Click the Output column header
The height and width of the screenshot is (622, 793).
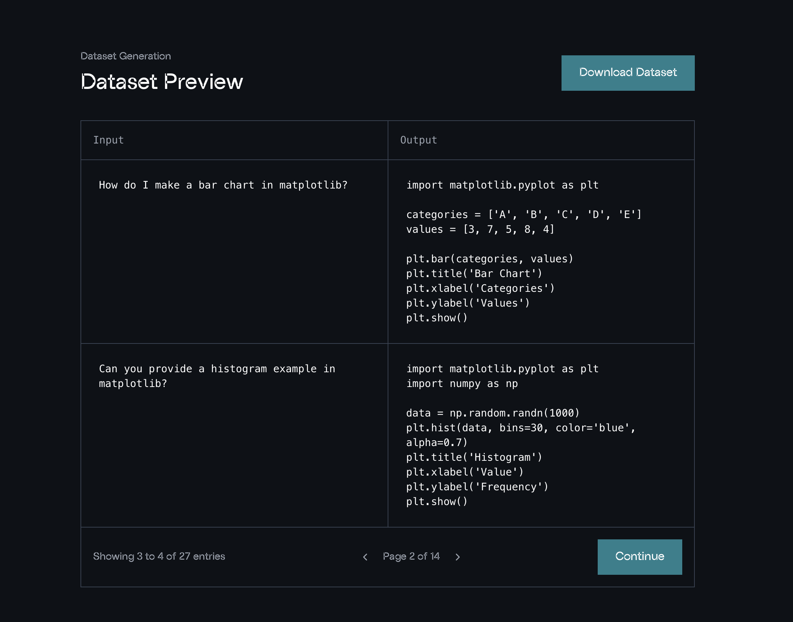tap(418, 140)
